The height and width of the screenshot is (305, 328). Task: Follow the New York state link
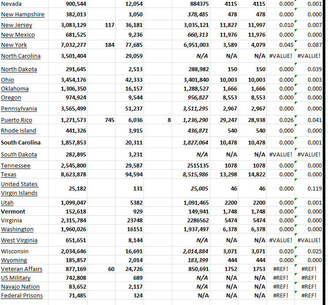[14, 45]
